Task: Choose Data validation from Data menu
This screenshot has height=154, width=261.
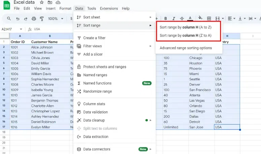Action: (x=96, y=112)
